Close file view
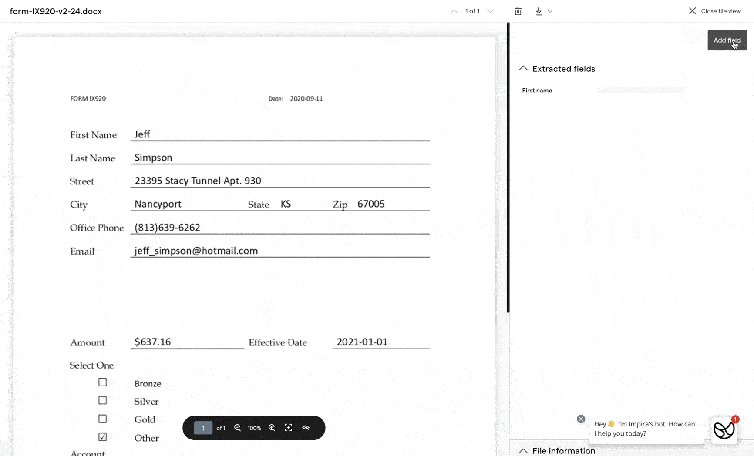Screen dimensions: 754x456 click(714, 11)
